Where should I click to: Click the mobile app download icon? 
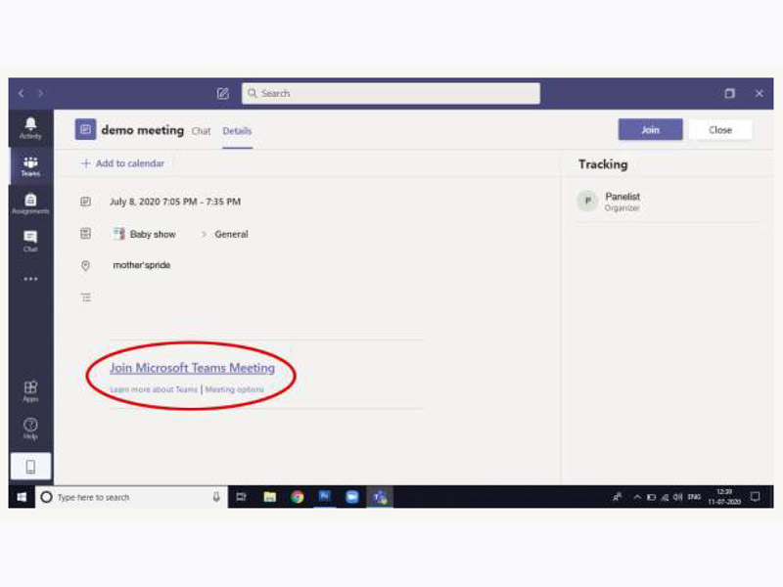click(30, 467)
